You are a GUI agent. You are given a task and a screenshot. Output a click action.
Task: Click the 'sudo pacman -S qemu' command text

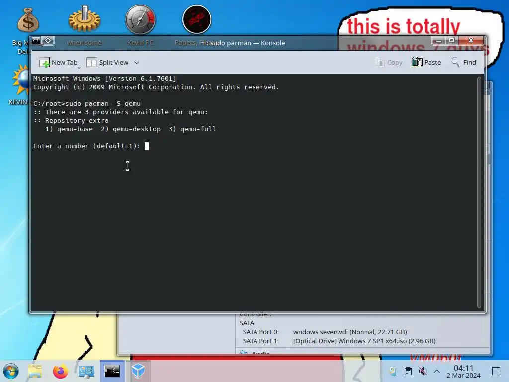[103, 104]
